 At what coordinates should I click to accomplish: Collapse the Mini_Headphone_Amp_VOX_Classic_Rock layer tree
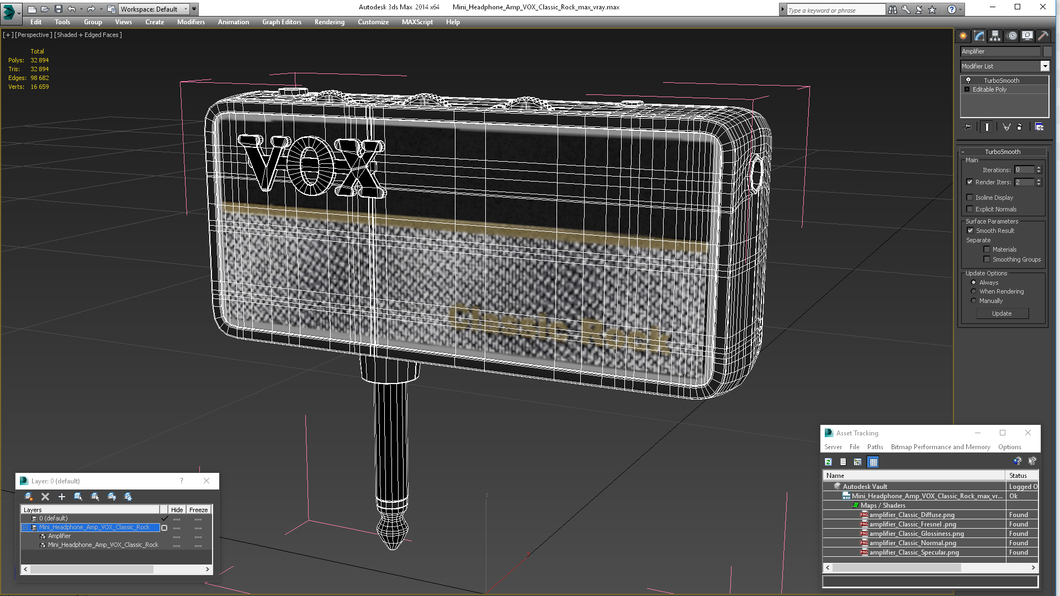[x=25, y=528]
